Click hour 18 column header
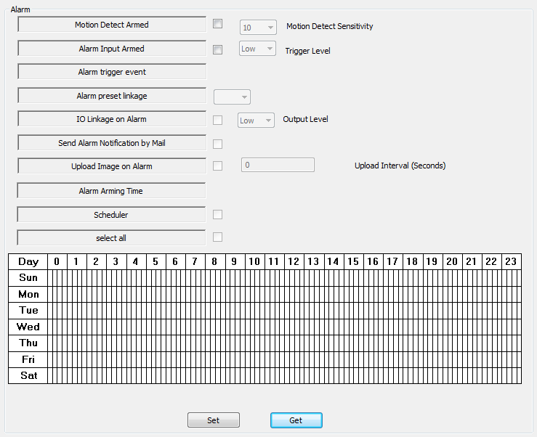 (x=413, y=262)
